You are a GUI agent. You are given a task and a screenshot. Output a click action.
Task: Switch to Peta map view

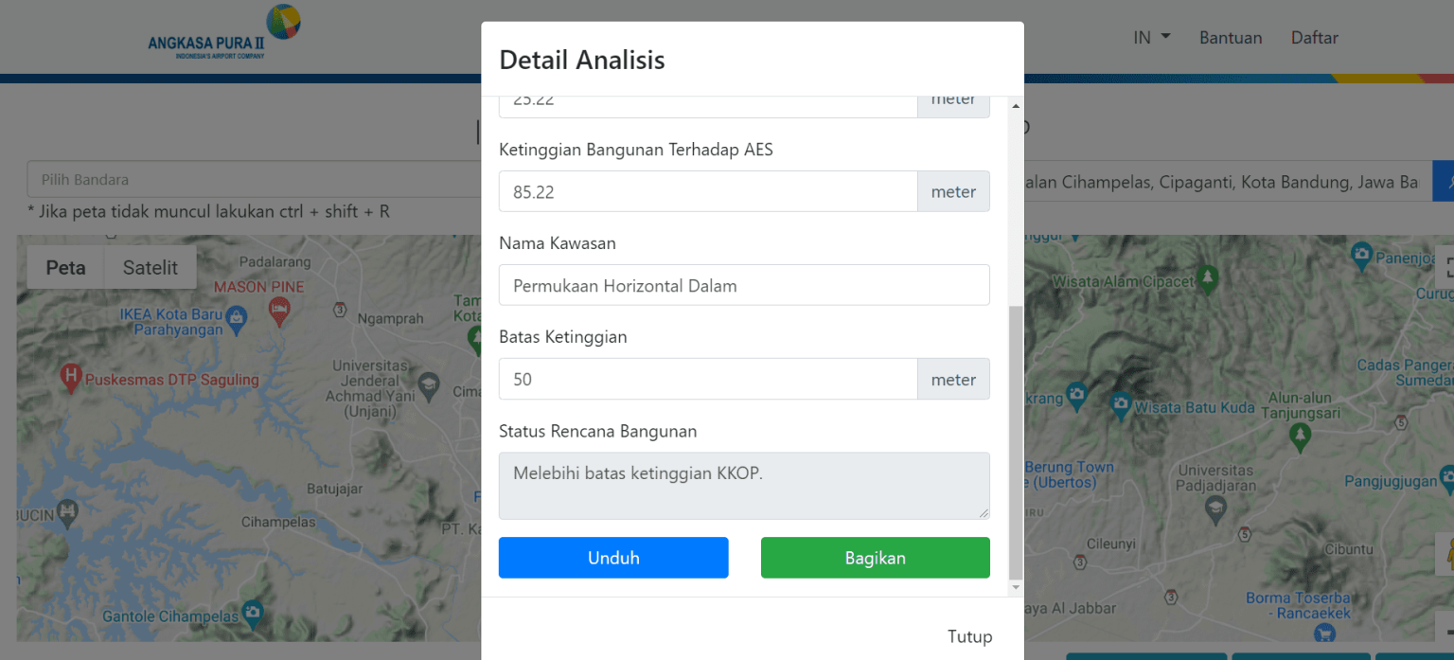pyautogui.click(x=65, y=267)
